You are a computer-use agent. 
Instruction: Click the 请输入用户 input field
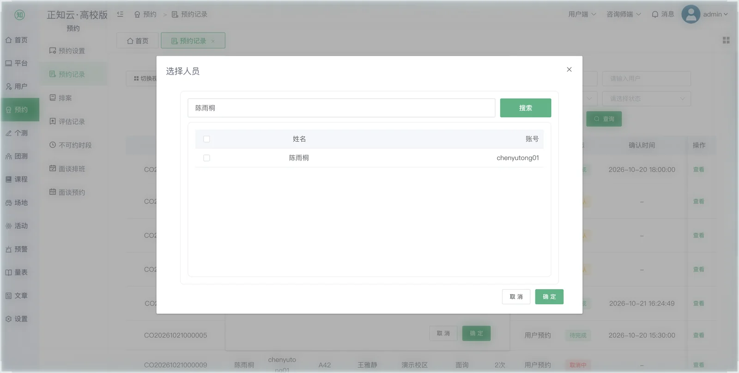(x=647, y=78)
